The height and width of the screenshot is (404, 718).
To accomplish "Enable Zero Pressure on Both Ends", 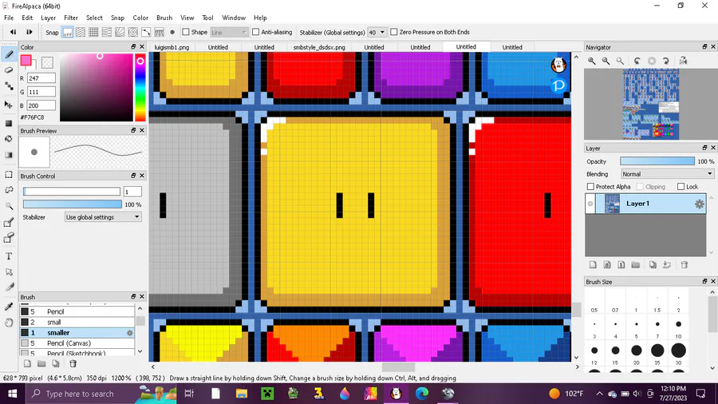I will coord(394,32).
